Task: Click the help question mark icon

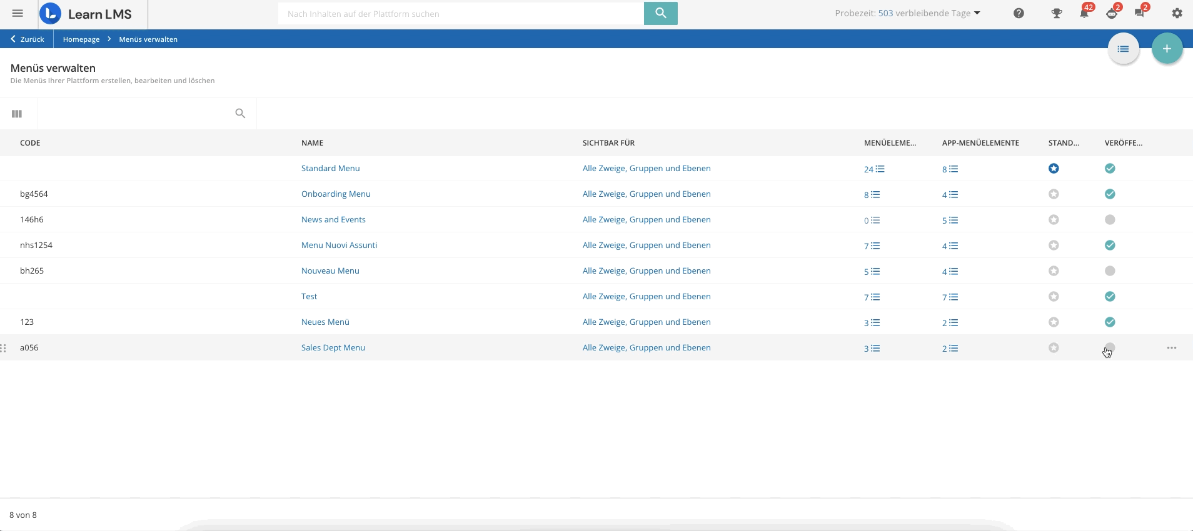Action: click(1019, 13)
